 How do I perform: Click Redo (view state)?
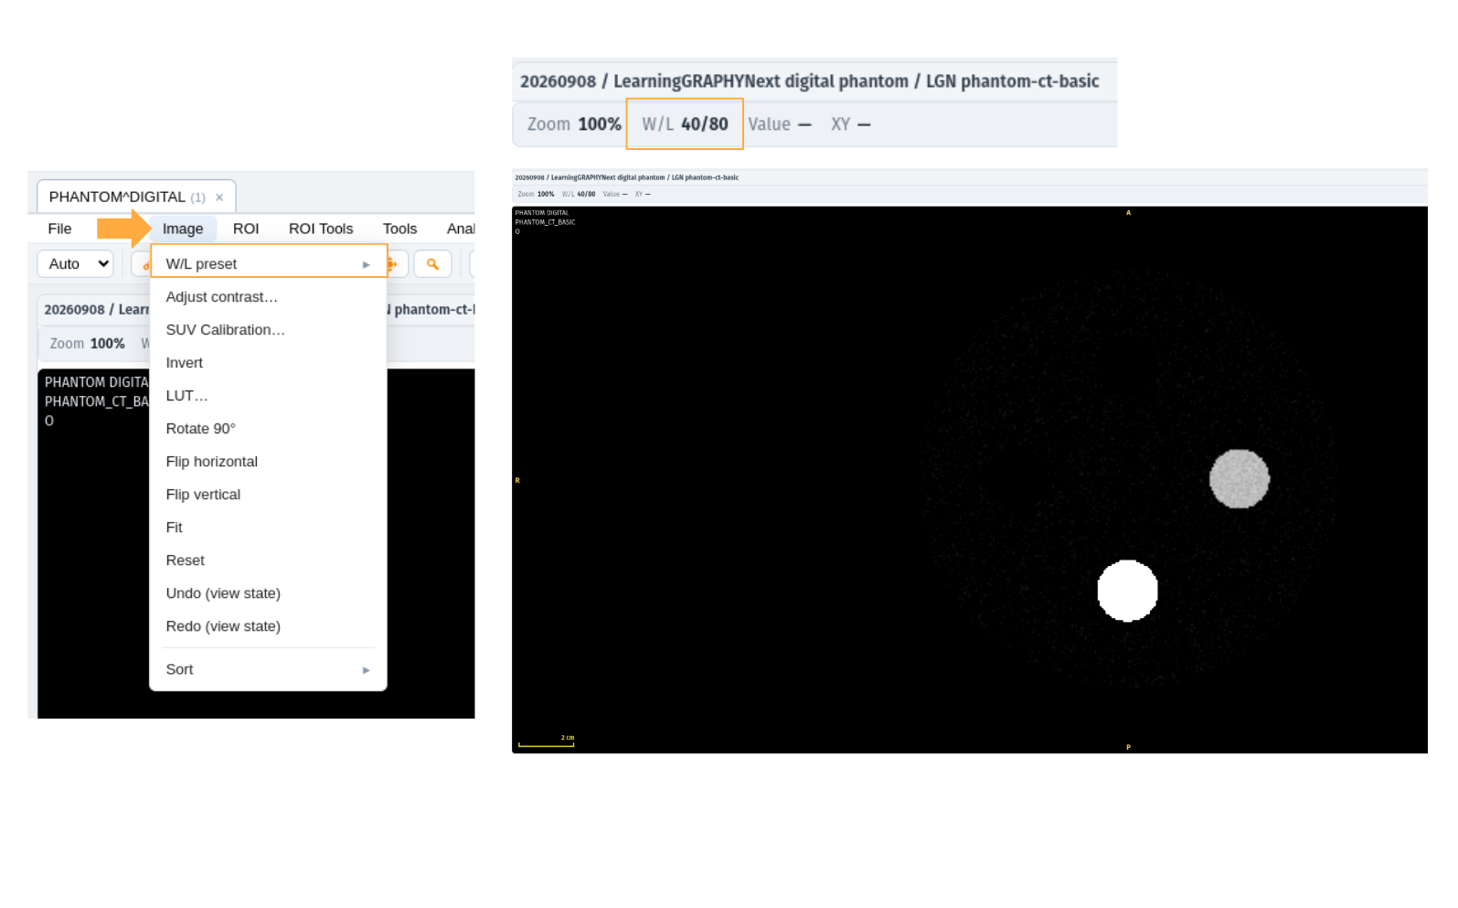coord(269,626)
